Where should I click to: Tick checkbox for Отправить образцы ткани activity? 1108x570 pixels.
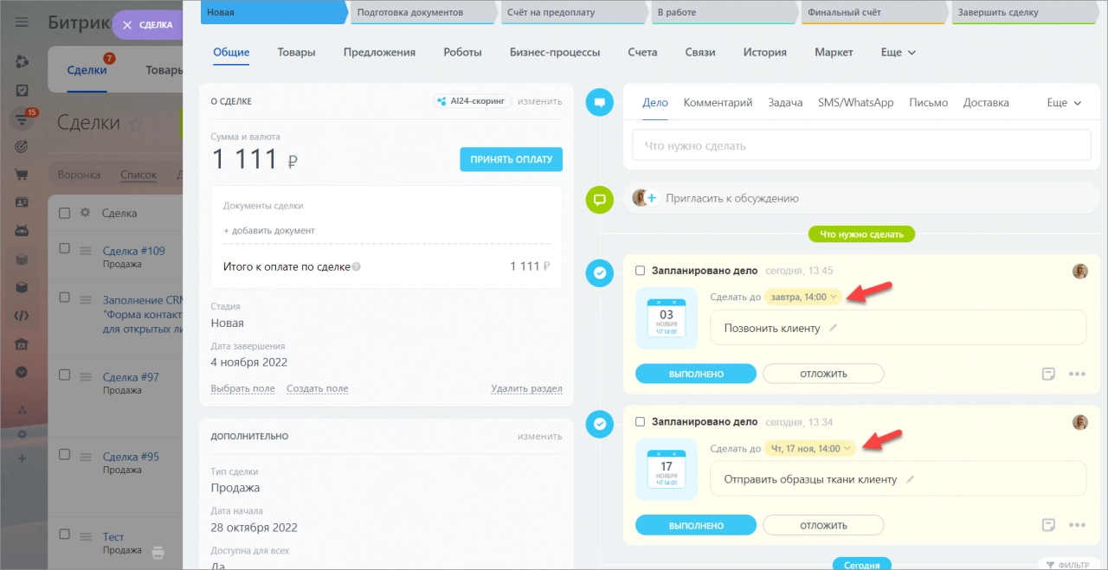pos(641,422)
